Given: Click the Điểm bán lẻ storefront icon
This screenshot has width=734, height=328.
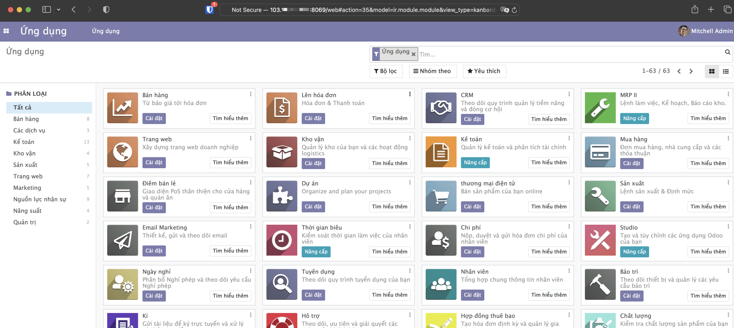Looking at the screenshot, I should point(122,196).
